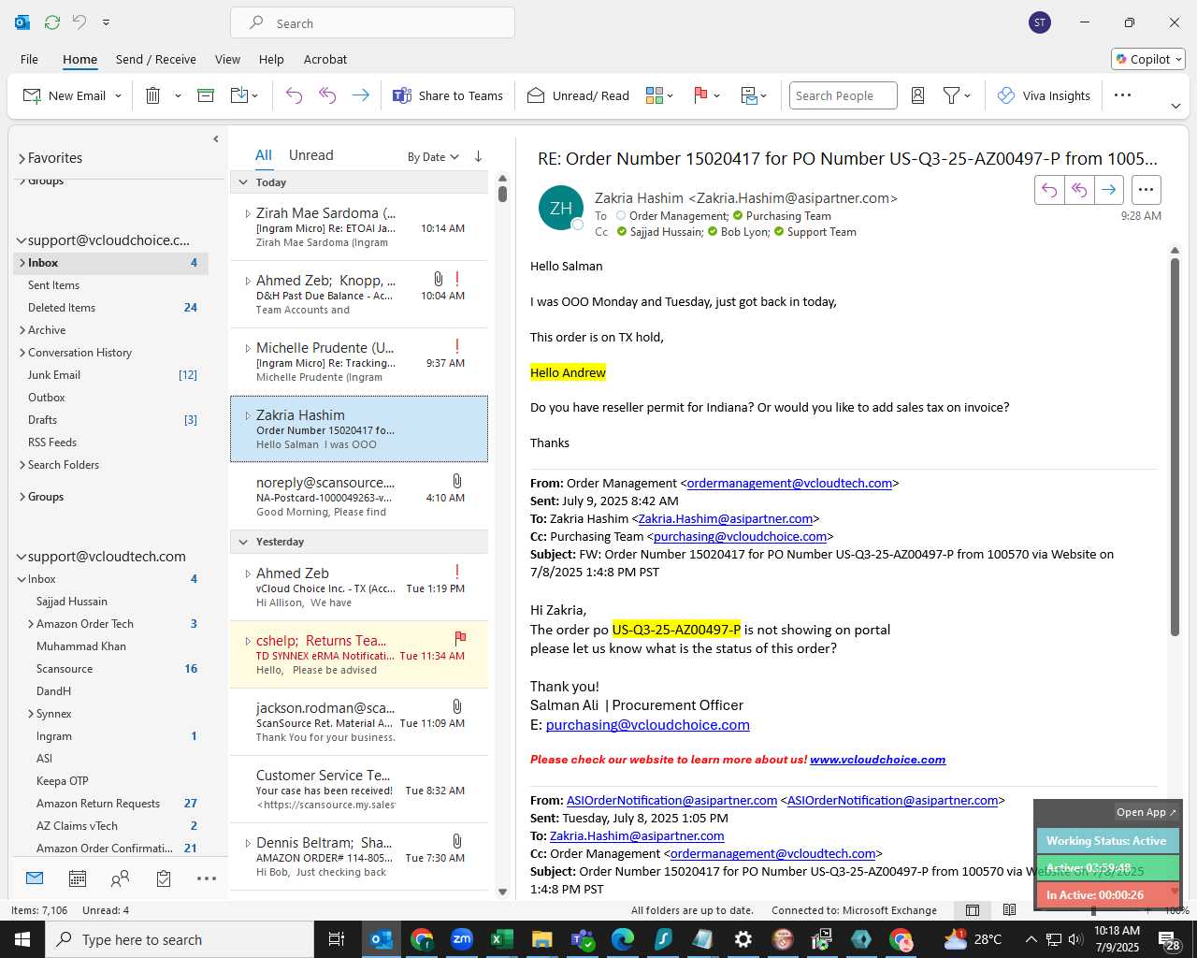Expand the Amazon Order Tech folder
The width and height of the screenshot is (1197, 958).
[x=31, y=624]
